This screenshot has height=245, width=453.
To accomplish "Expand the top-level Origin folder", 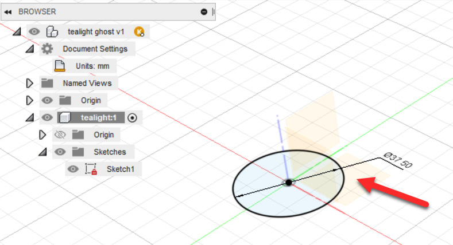I will [29, 101].
